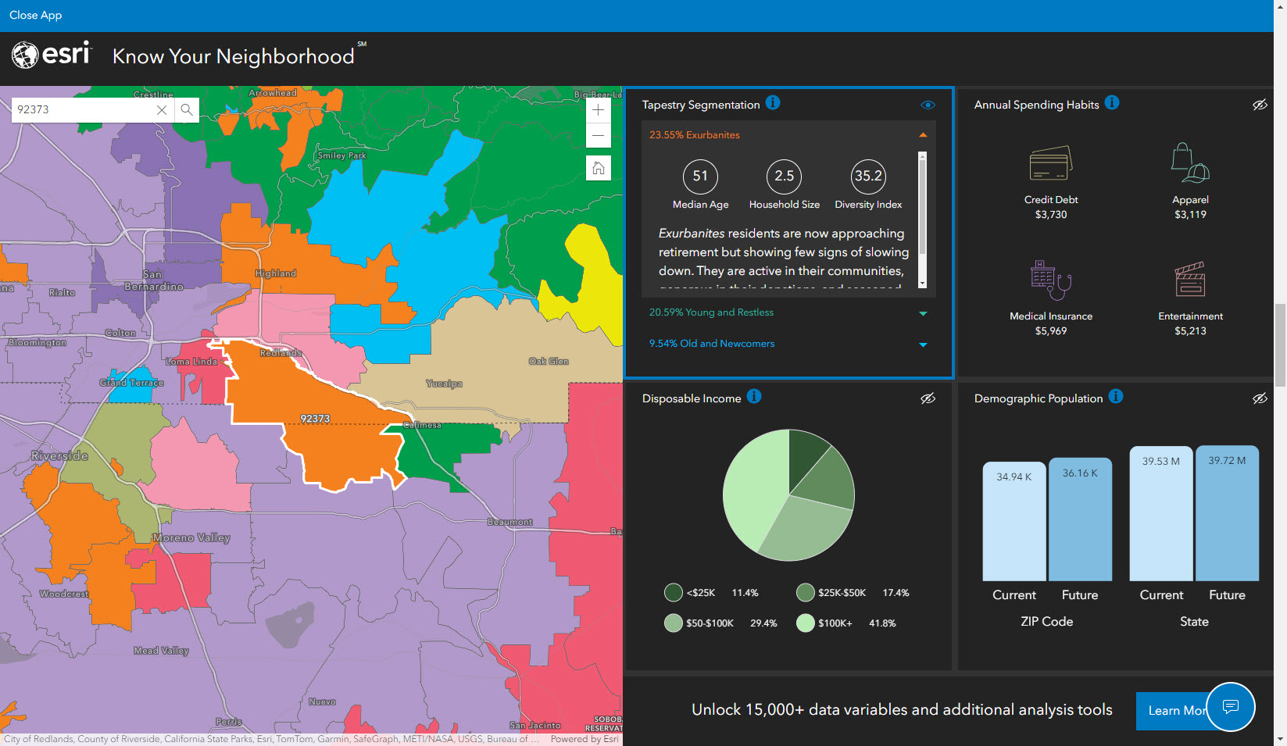
Task: Show the Annual Spending Habits layer
Action: coord(1260,104)
